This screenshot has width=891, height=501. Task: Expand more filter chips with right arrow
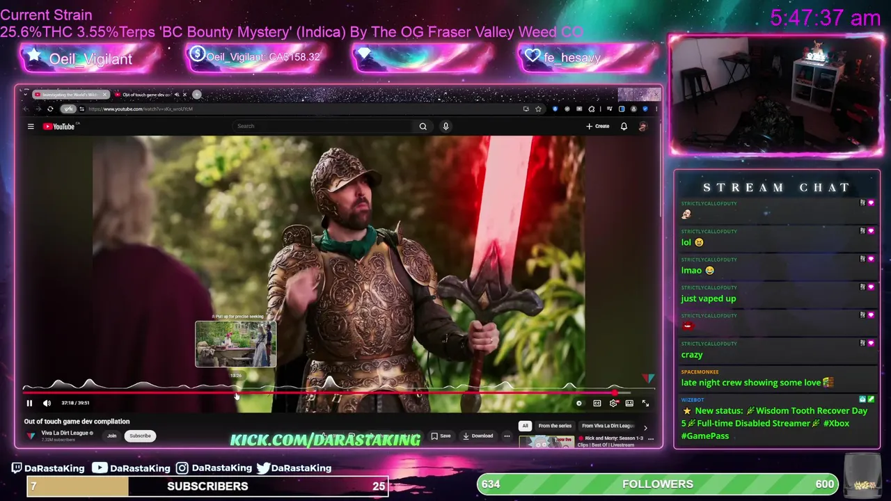645,427
